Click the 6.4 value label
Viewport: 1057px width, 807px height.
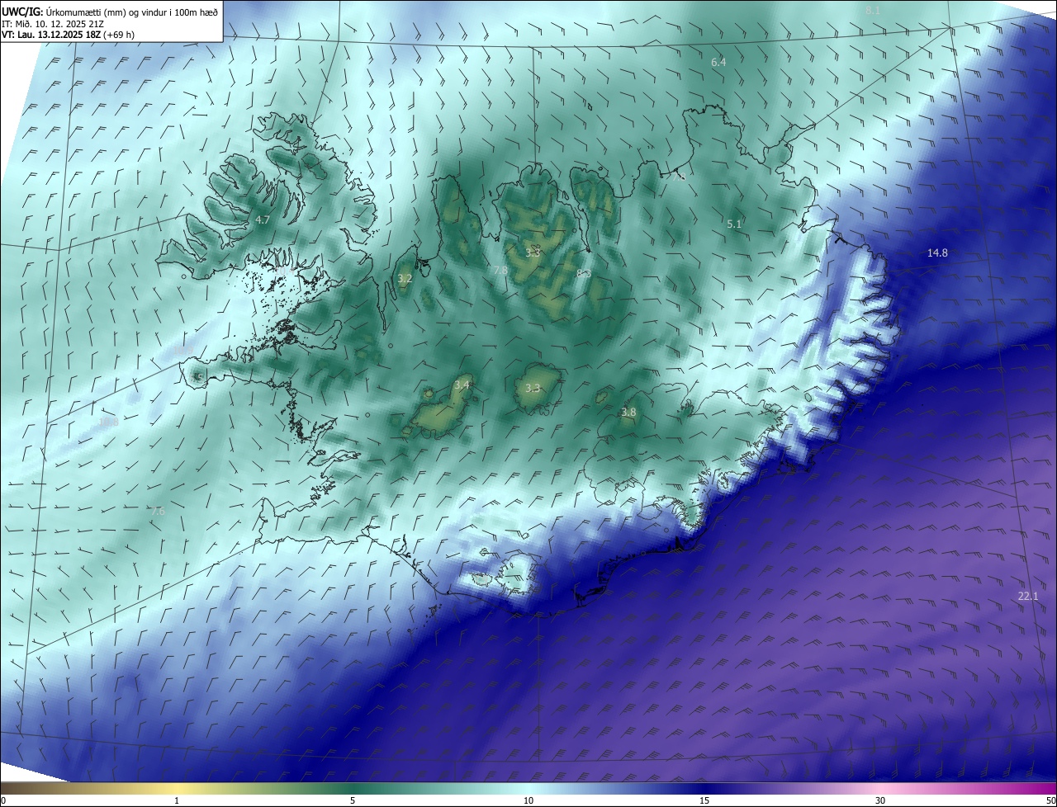(x=718, y=63)
